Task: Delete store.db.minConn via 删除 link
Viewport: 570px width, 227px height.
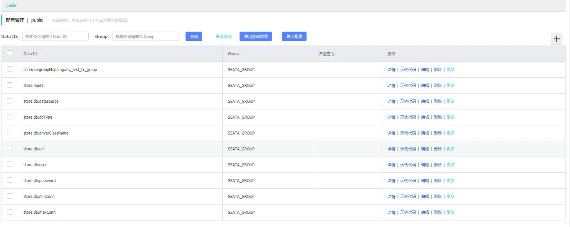Action: 438,197
